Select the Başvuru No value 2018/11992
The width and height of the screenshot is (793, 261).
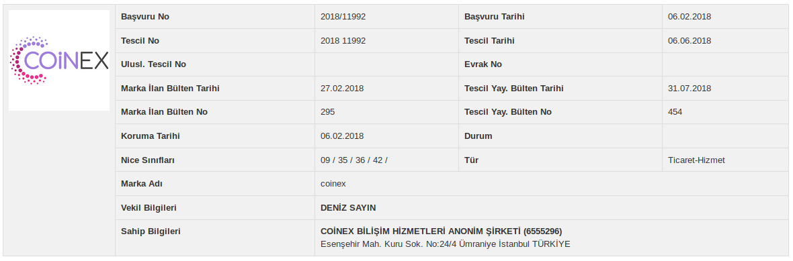[x=343, y=17]
